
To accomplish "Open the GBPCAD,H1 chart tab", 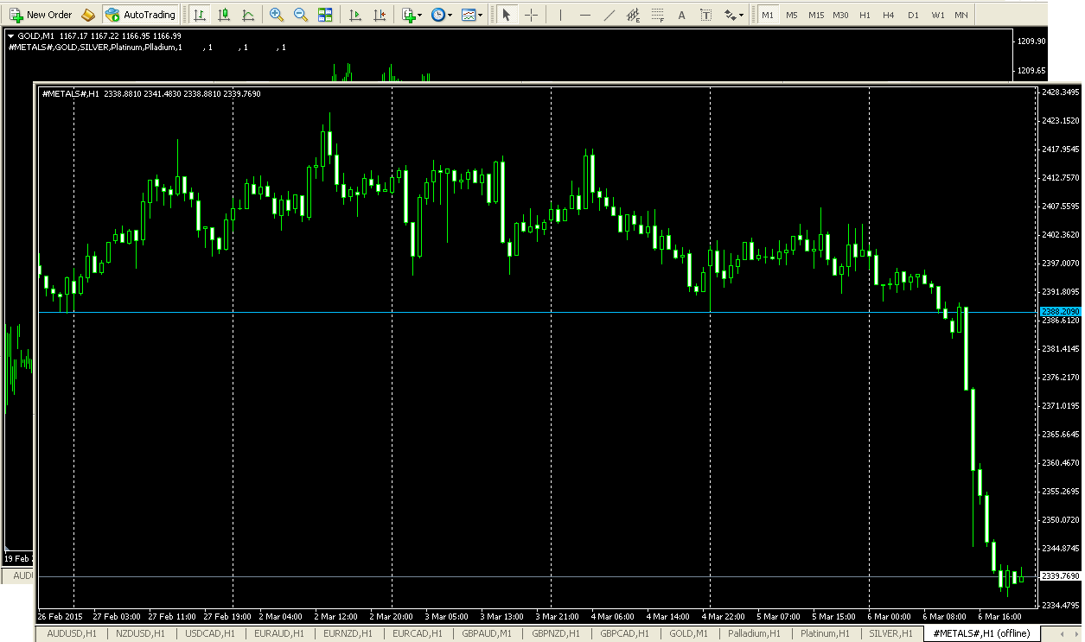I will click(624, 633).
